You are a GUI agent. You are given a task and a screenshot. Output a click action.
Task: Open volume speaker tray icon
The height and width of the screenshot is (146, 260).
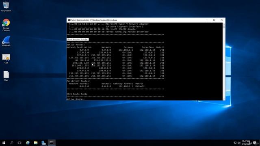239,143
